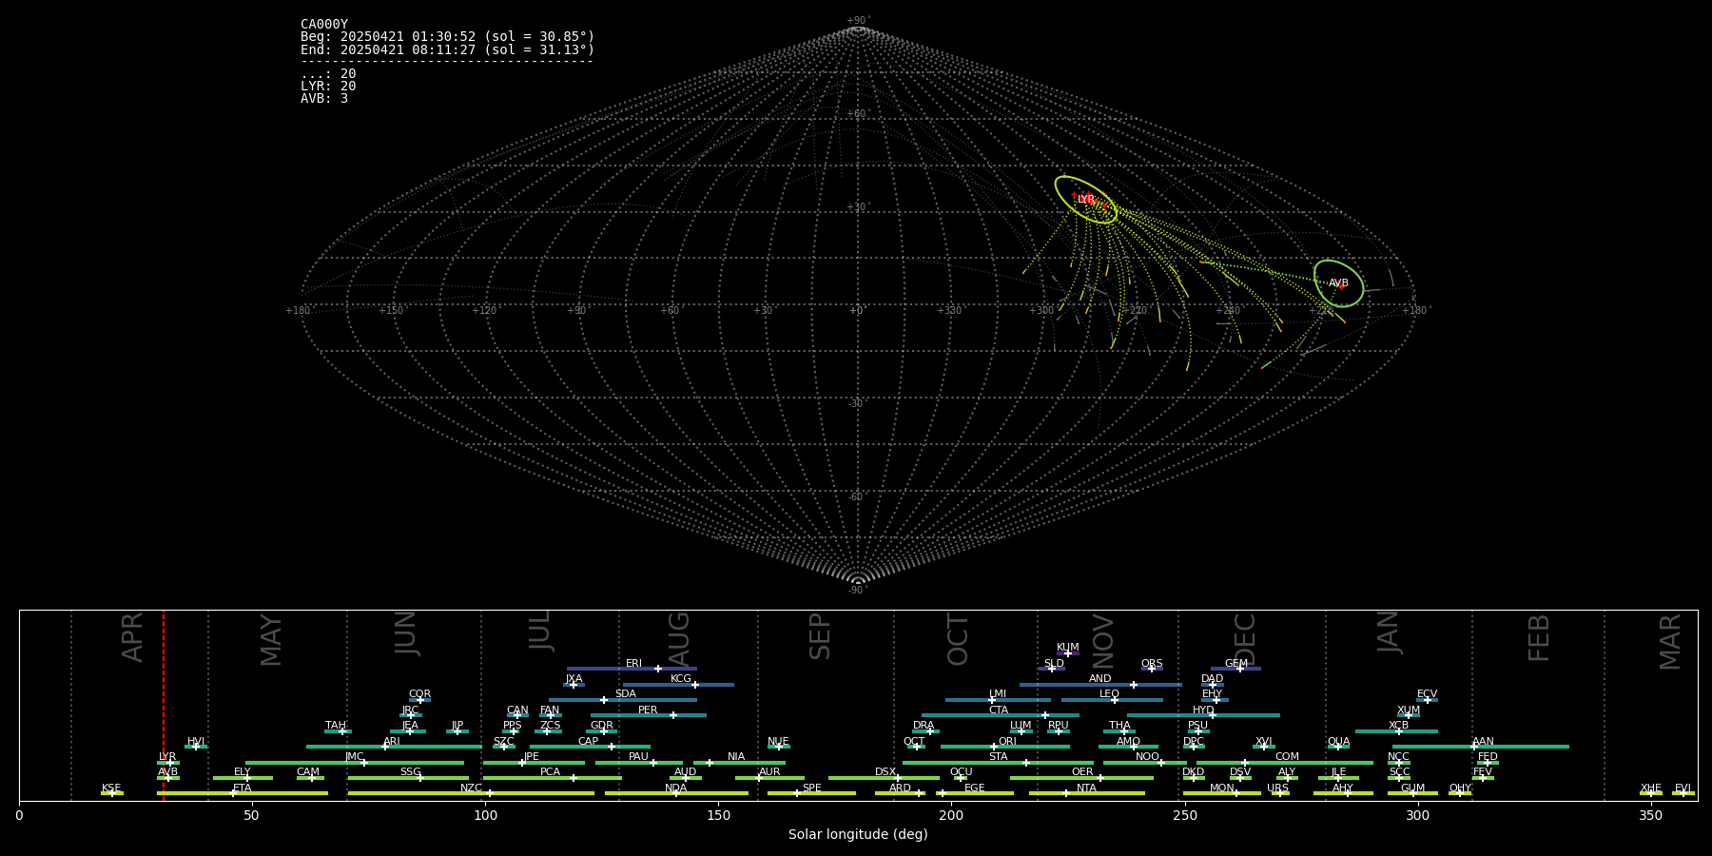Select the GEM shower label
This screenshot has width=1712, height=856.
click(1236, 664)
